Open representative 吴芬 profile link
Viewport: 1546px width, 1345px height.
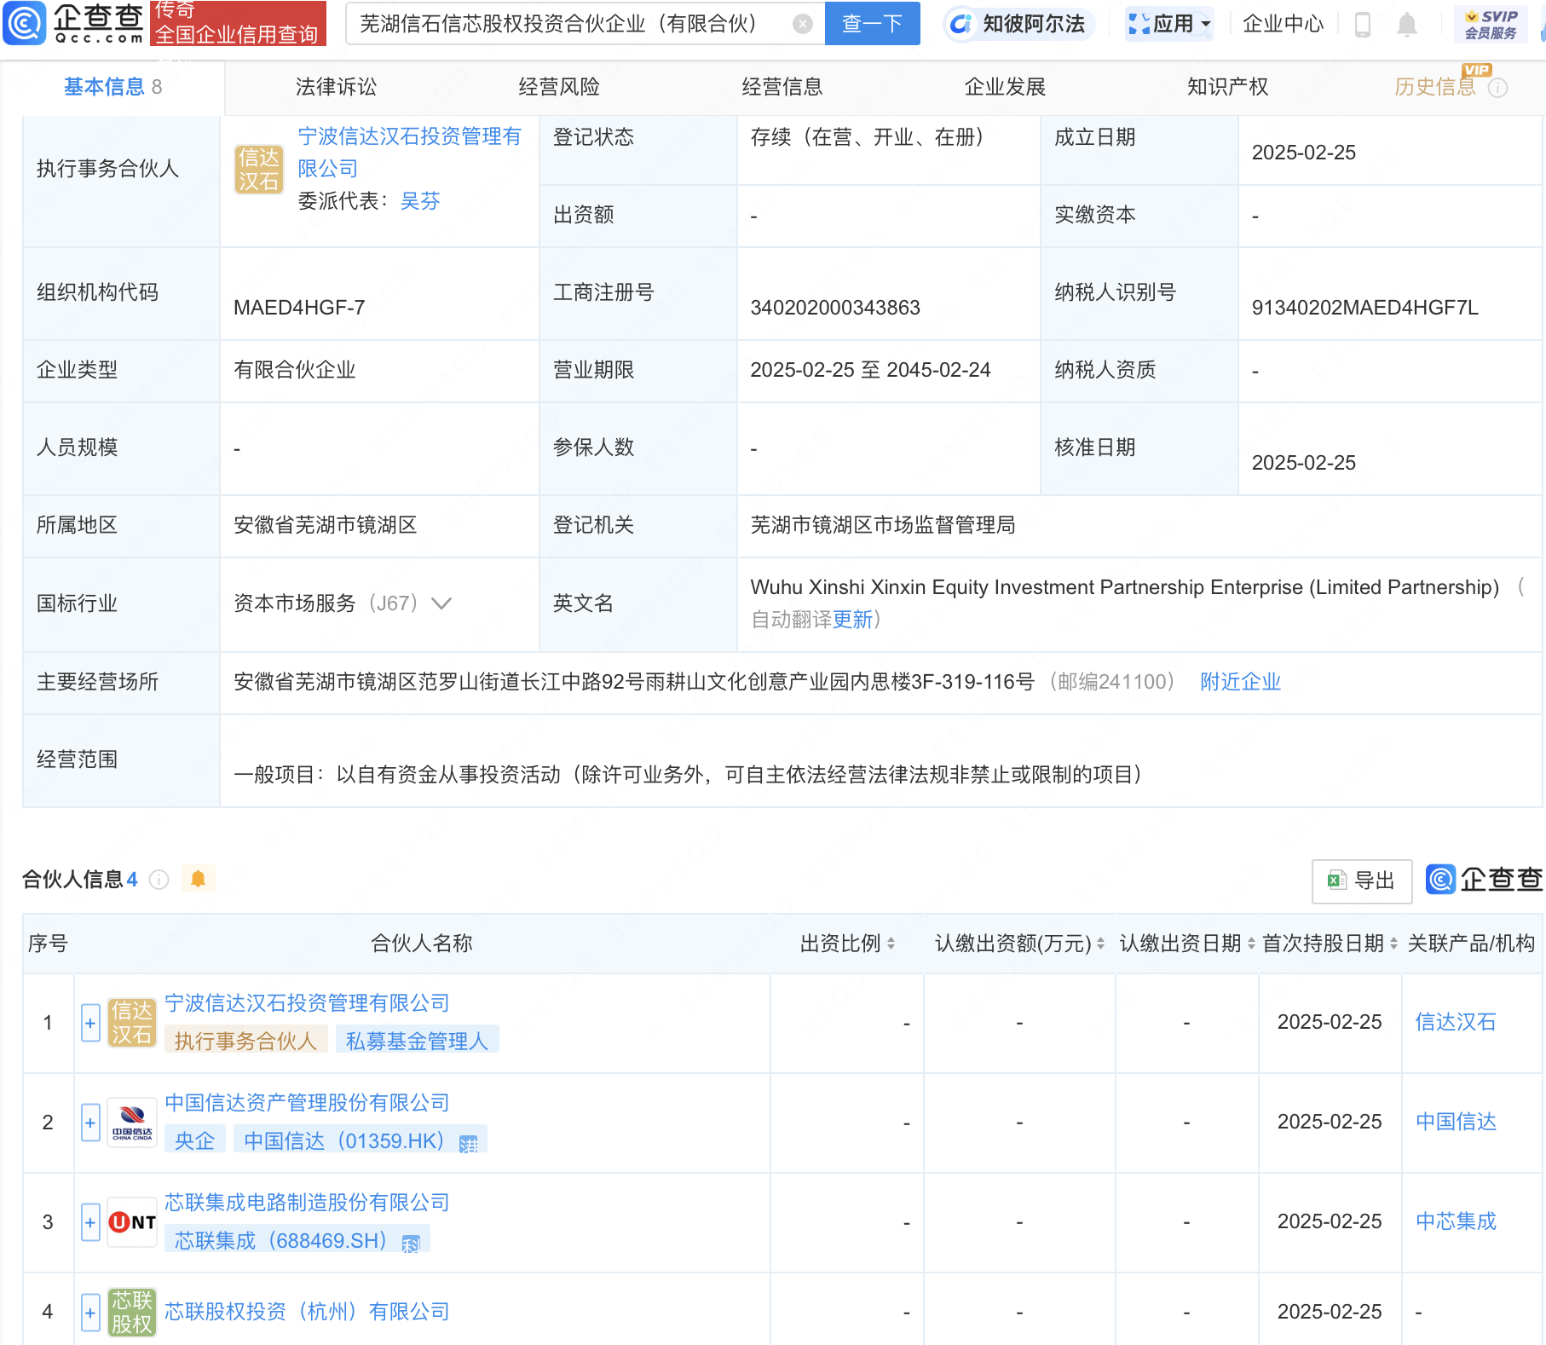tap(420, 201)
